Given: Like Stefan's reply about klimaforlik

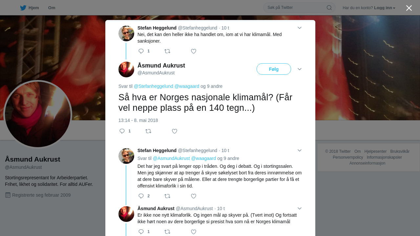Looking at the screenshot, I should [194, 196].
